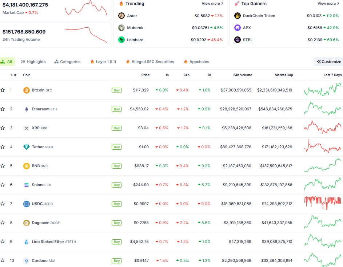Open the Appchains tab
This screenshot has height=267, width=343.
pyautogui.click(x=196, y=62)
